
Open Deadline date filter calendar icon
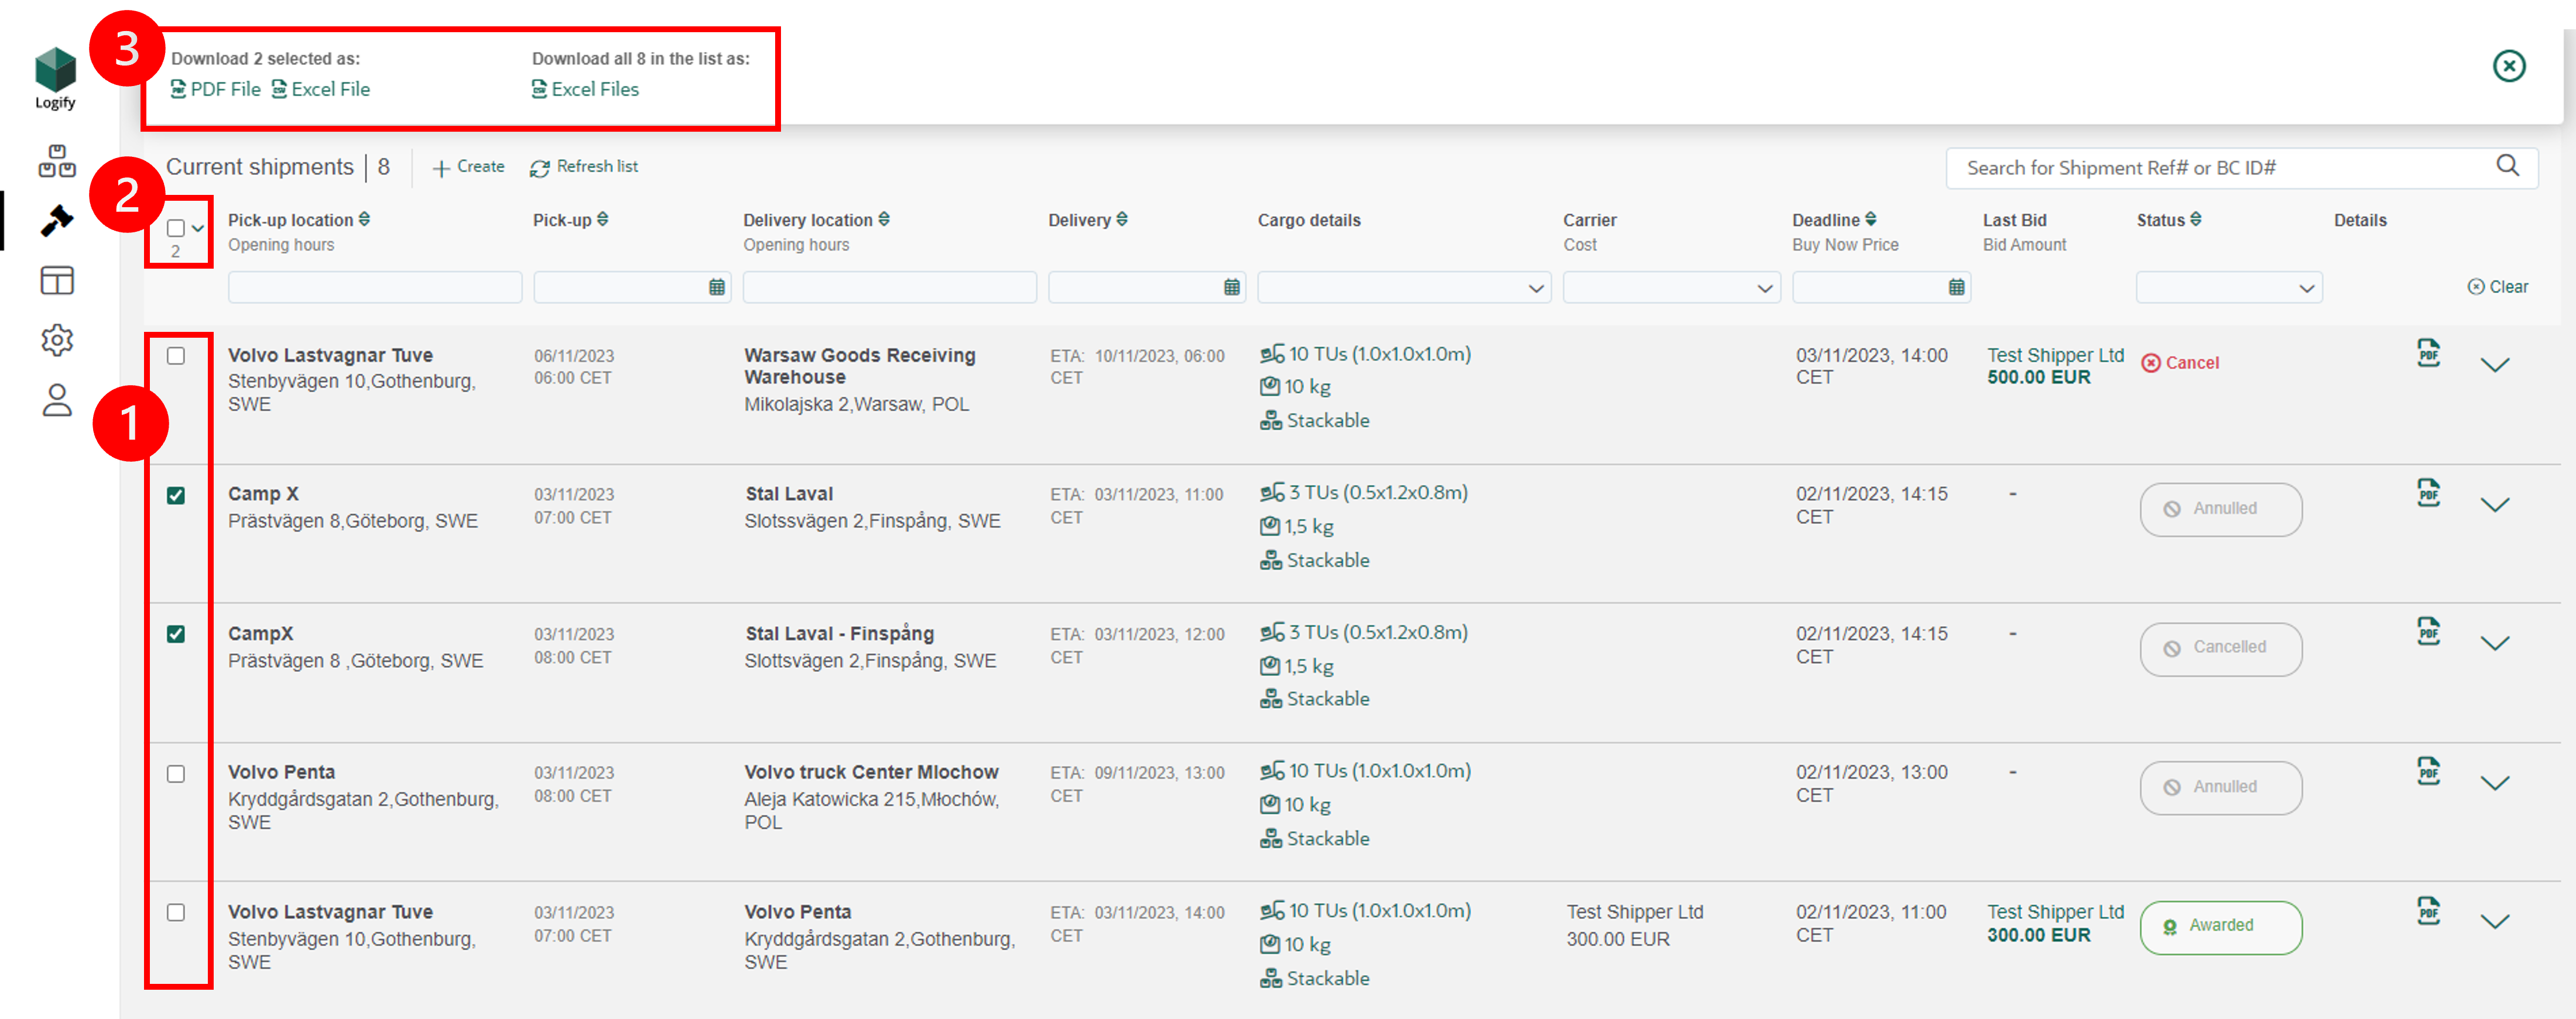click(x=1957, y=287)
